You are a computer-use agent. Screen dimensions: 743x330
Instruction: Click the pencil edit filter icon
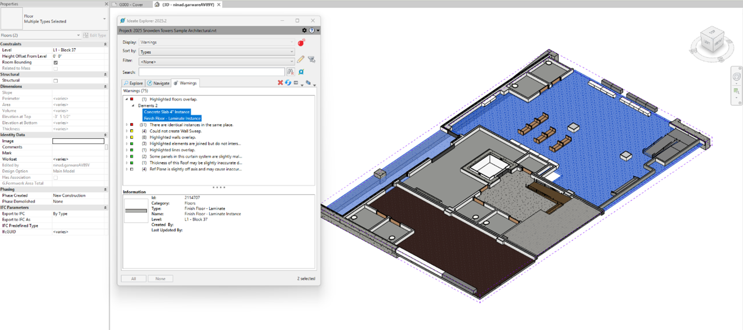[300, 60]
